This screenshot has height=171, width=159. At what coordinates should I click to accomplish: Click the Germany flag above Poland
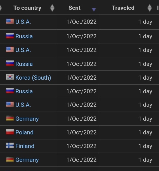click(x=10, y=118)
